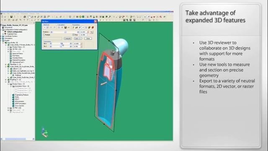Screen dimensions: 268x151
Task: Select the Recycle bin tree item
Action: click(x=8, y=27)
